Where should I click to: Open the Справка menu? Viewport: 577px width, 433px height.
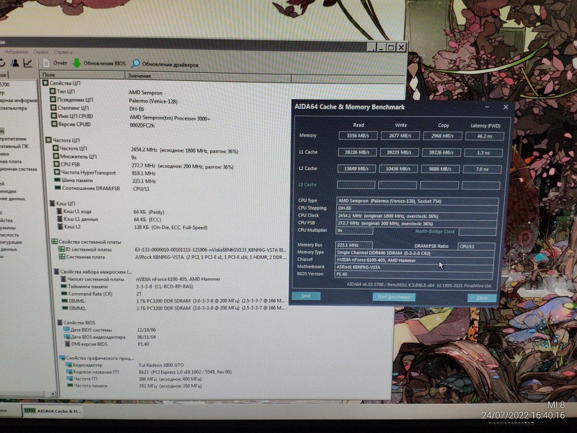(63, 52)
